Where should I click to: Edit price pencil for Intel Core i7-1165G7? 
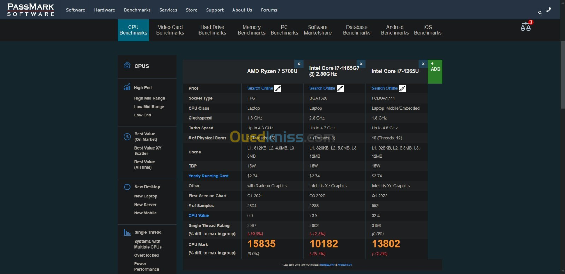tap(340, 89)
